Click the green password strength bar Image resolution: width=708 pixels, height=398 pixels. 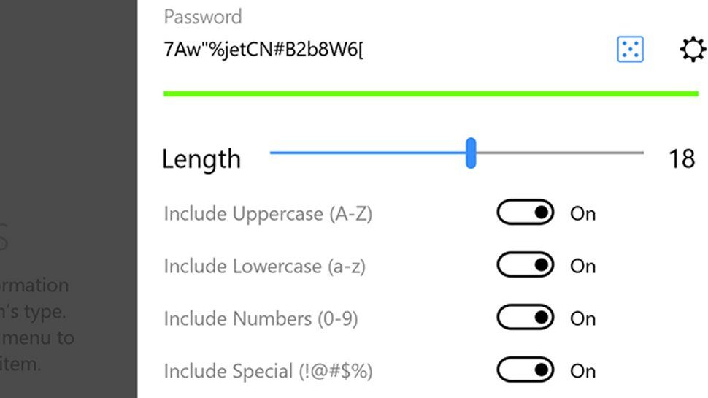tap(431, 93)
